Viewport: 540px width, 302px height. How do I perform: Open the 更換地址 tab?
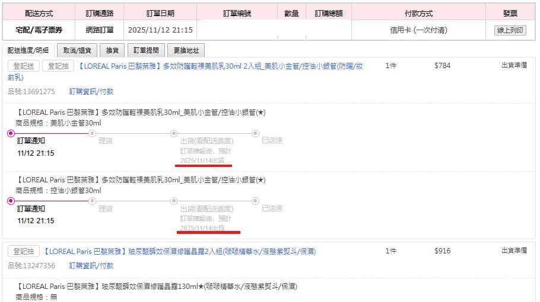(186, 50)
